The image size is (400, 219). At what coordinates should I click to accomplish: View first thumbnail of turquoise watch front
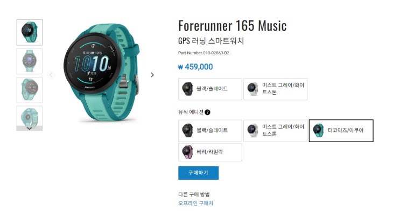coord(29,32)
